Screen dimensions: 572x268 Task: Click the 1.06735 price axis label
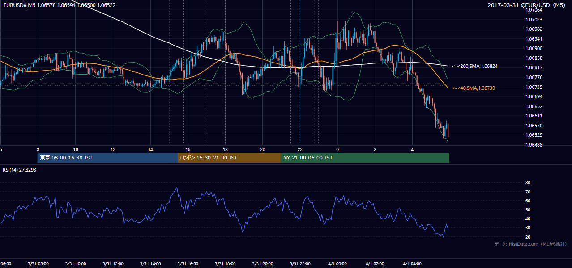[x=534, y=88]
